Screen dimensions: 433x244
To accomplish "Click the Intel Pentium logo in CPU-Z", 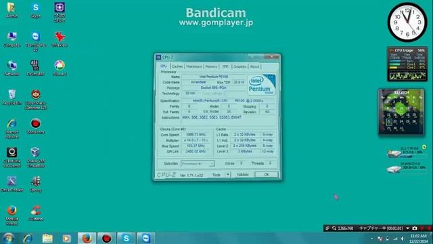I will [262, 85].
